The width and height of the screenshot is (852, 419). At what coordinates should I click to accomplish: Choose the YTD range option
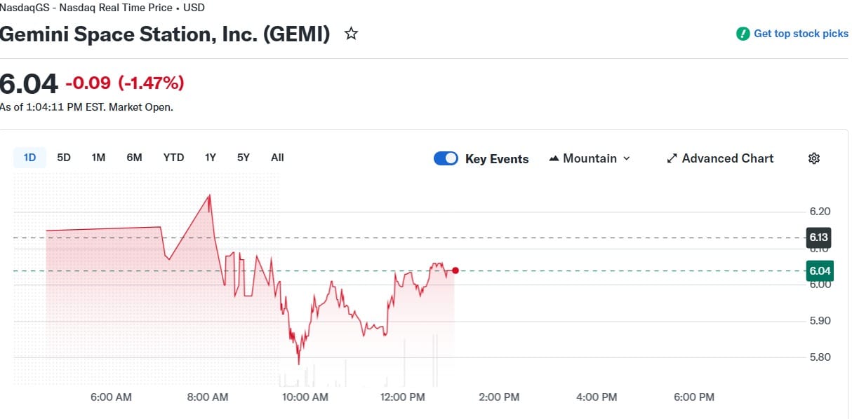coord(173,158)
